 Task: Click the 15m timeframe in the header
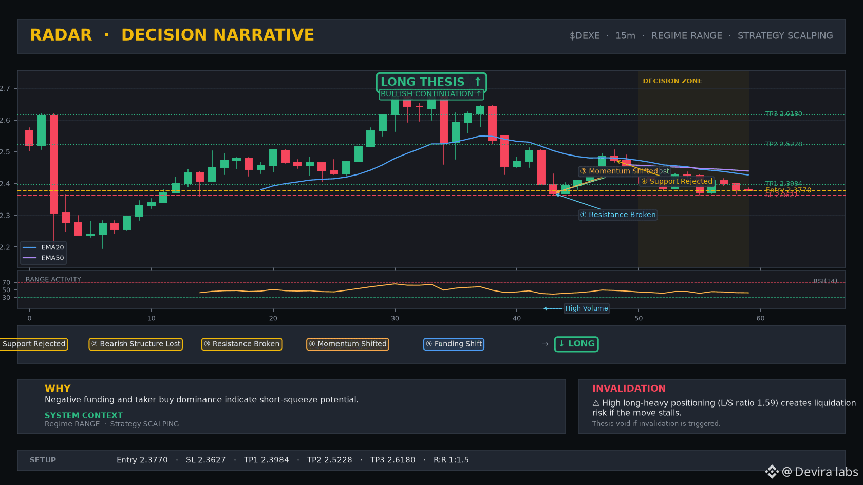(625, 36)
